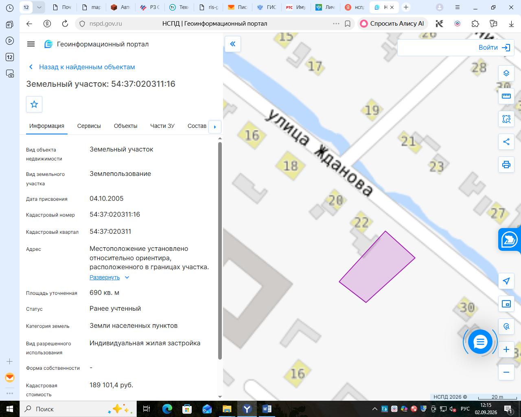The image size is (521, 417).
Task: Toggle the mini-map overview button
Action: tap(506, 304)
